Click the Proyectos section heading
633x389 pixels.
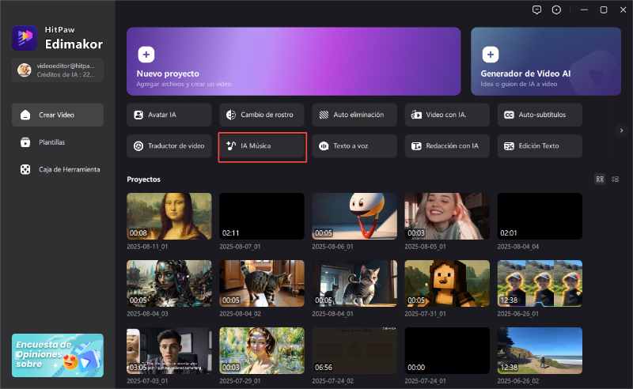144,179
